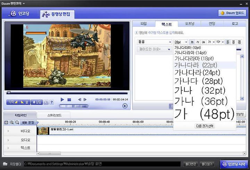The image size is (250, 170).
Task: Open the 파일 tab
Action: 143,24
